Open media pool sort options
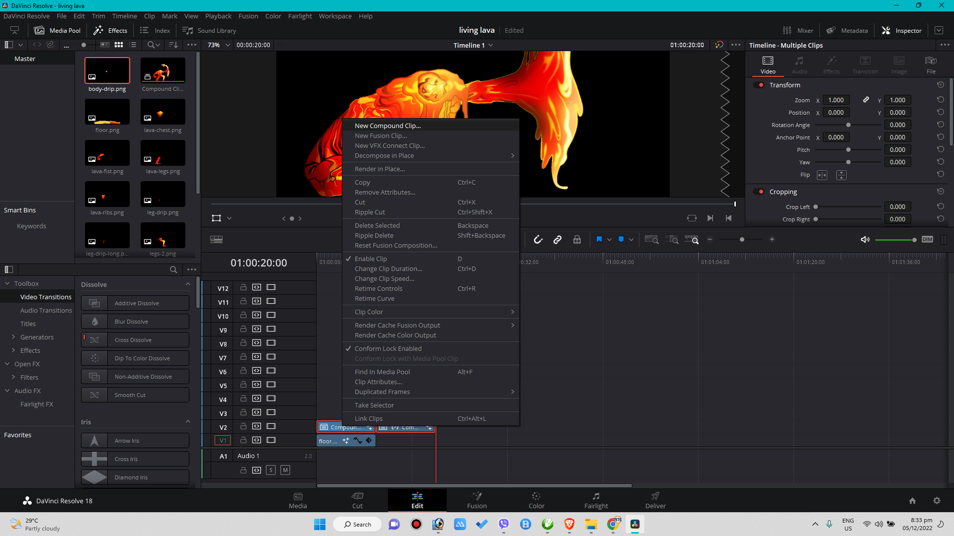This screenshot has width=954, height=536. pyautogui.click(x=173, y=45)
